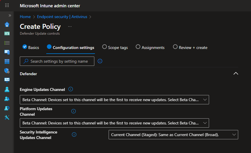Click the Search settings input field
This screenshot has height=153, width=251.
tap(57, 61)
